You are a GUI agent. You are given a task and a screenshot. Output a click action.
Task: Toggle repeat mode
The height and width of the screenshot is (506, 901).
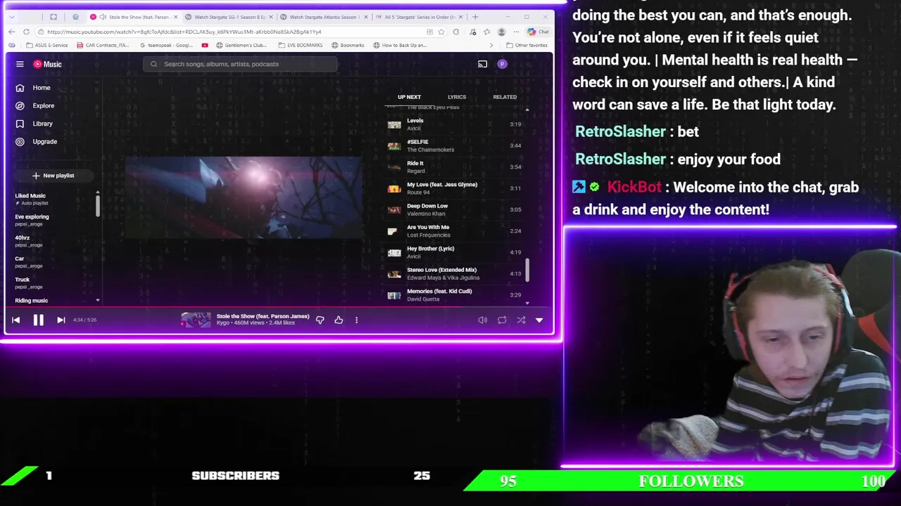(502, 320)
